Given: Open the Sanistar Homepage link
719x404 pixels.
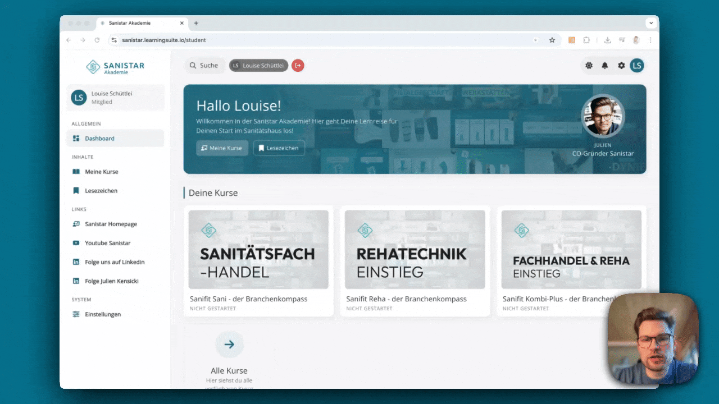Looking at the screenshot, I should 115,224.
